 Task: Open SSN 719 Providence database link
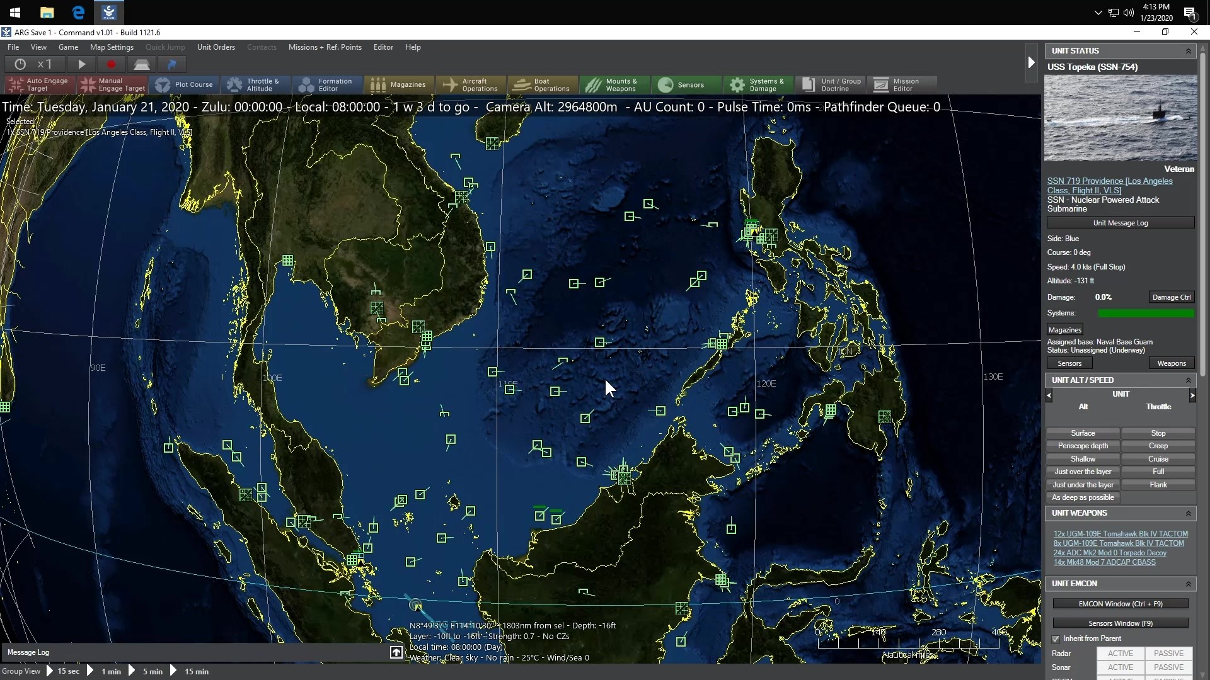(x=1110, y=186)
